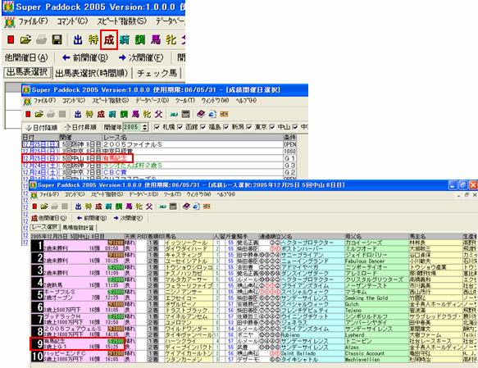Click the 調 icon in the front window toolbar
The width and height of the screenshot is (478, 368).
point(119,207)
